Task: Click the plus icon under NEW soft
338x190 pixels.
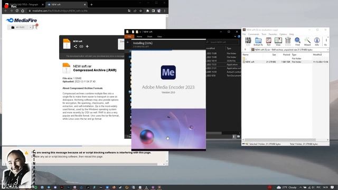Action: [87, 46]
